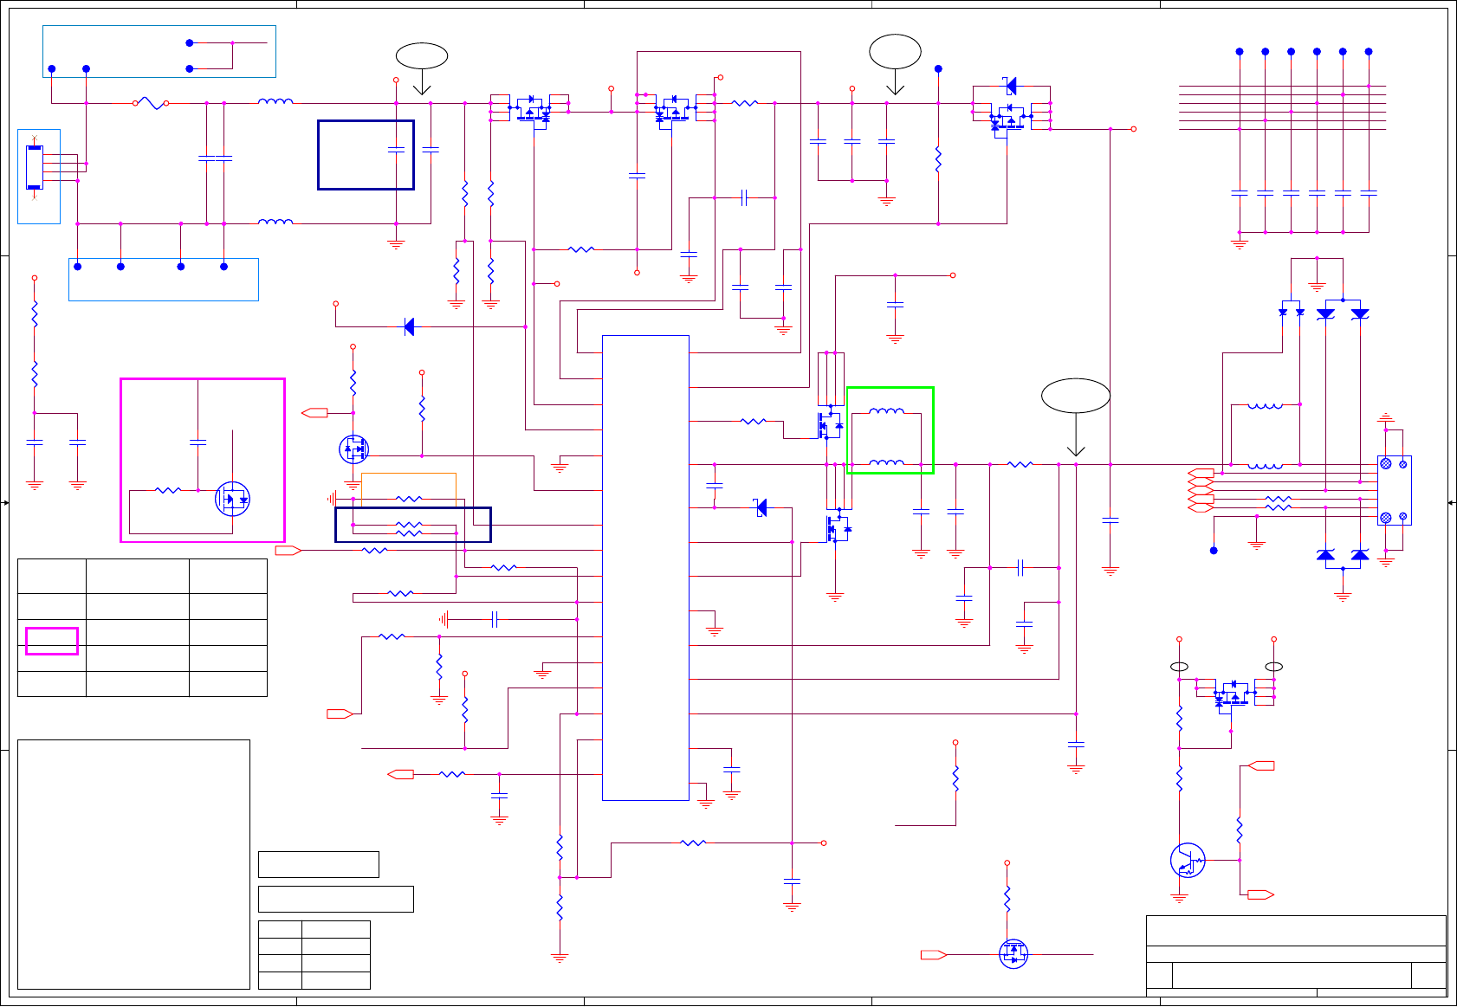Select the Schottky diode above the top-right MOSFET
The width and height of the screenshot is (1457, 1007).
coord(1010,86)
